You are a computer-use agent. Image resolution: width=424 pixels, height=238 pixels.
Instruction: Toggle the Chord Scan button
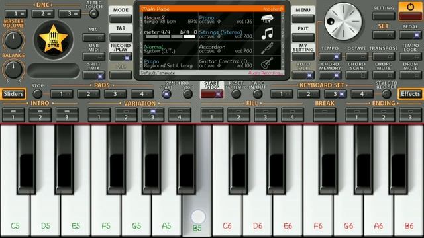click(x=356, y=75)
